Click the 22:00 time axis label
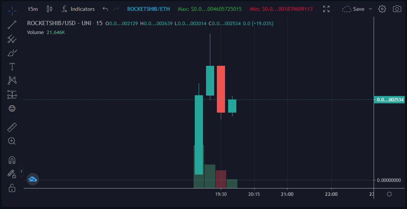 (331, 194)
